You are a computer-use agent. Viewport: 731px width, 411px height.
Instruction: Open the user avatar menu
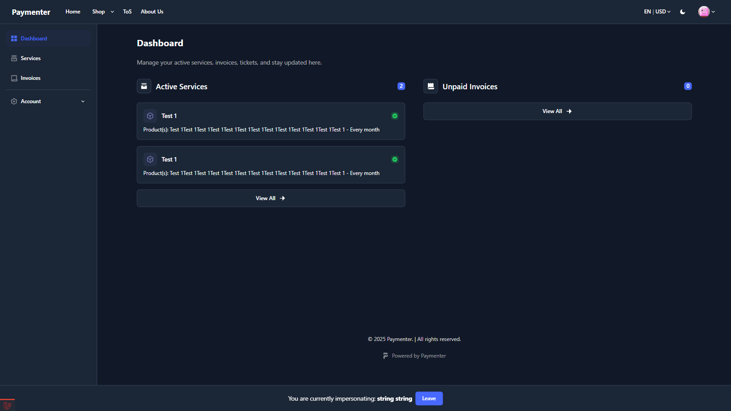[706, 12]
